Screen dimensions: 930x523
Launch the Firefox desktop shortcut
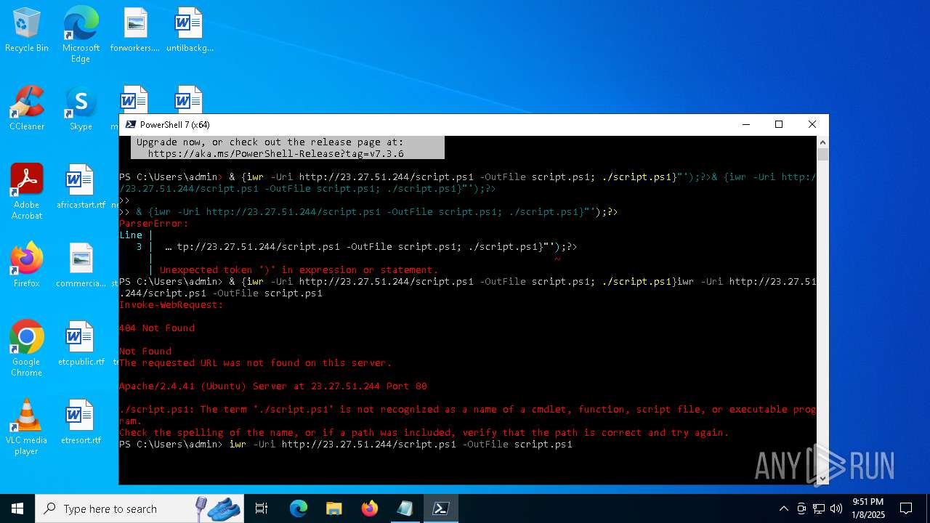point(27,265)
